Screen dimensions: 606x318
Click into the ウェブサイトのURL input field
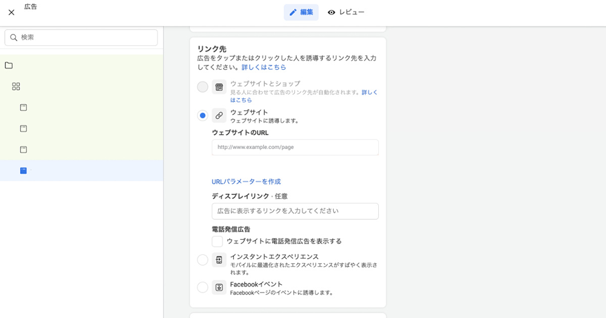point(295,147)
